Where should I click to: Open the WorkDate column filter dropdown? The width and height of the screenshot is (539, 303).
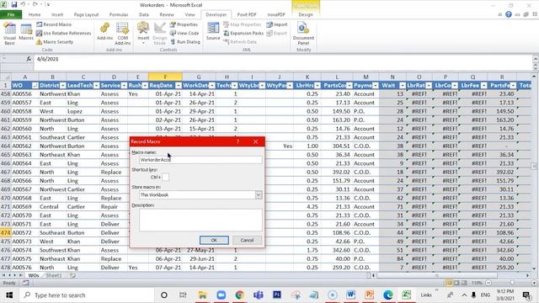211,86
